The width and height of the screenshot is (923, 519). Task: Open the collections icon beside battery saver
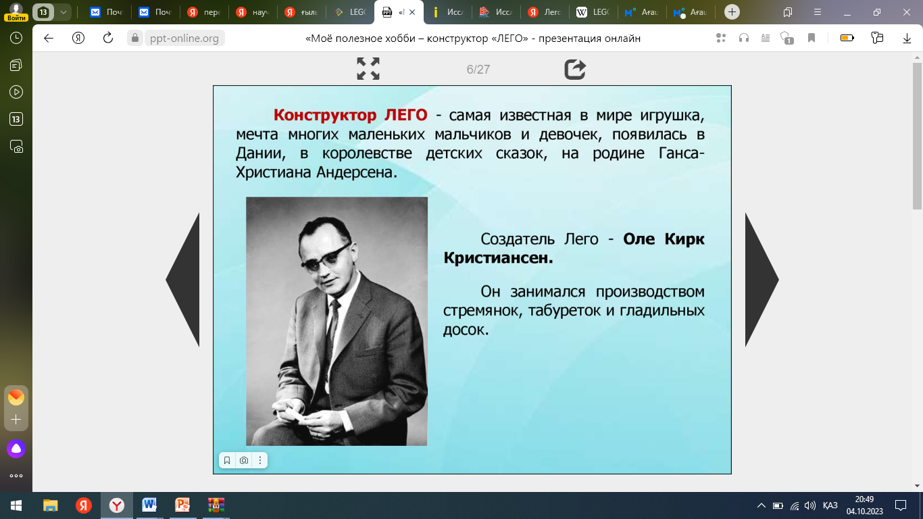(x=878, y=39)
